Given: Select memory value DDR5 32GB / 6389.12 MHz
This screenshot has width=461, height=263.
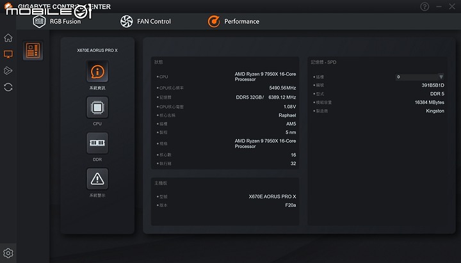Looking at the screenshot, I should pyautogui.click(x=266, y=97).
